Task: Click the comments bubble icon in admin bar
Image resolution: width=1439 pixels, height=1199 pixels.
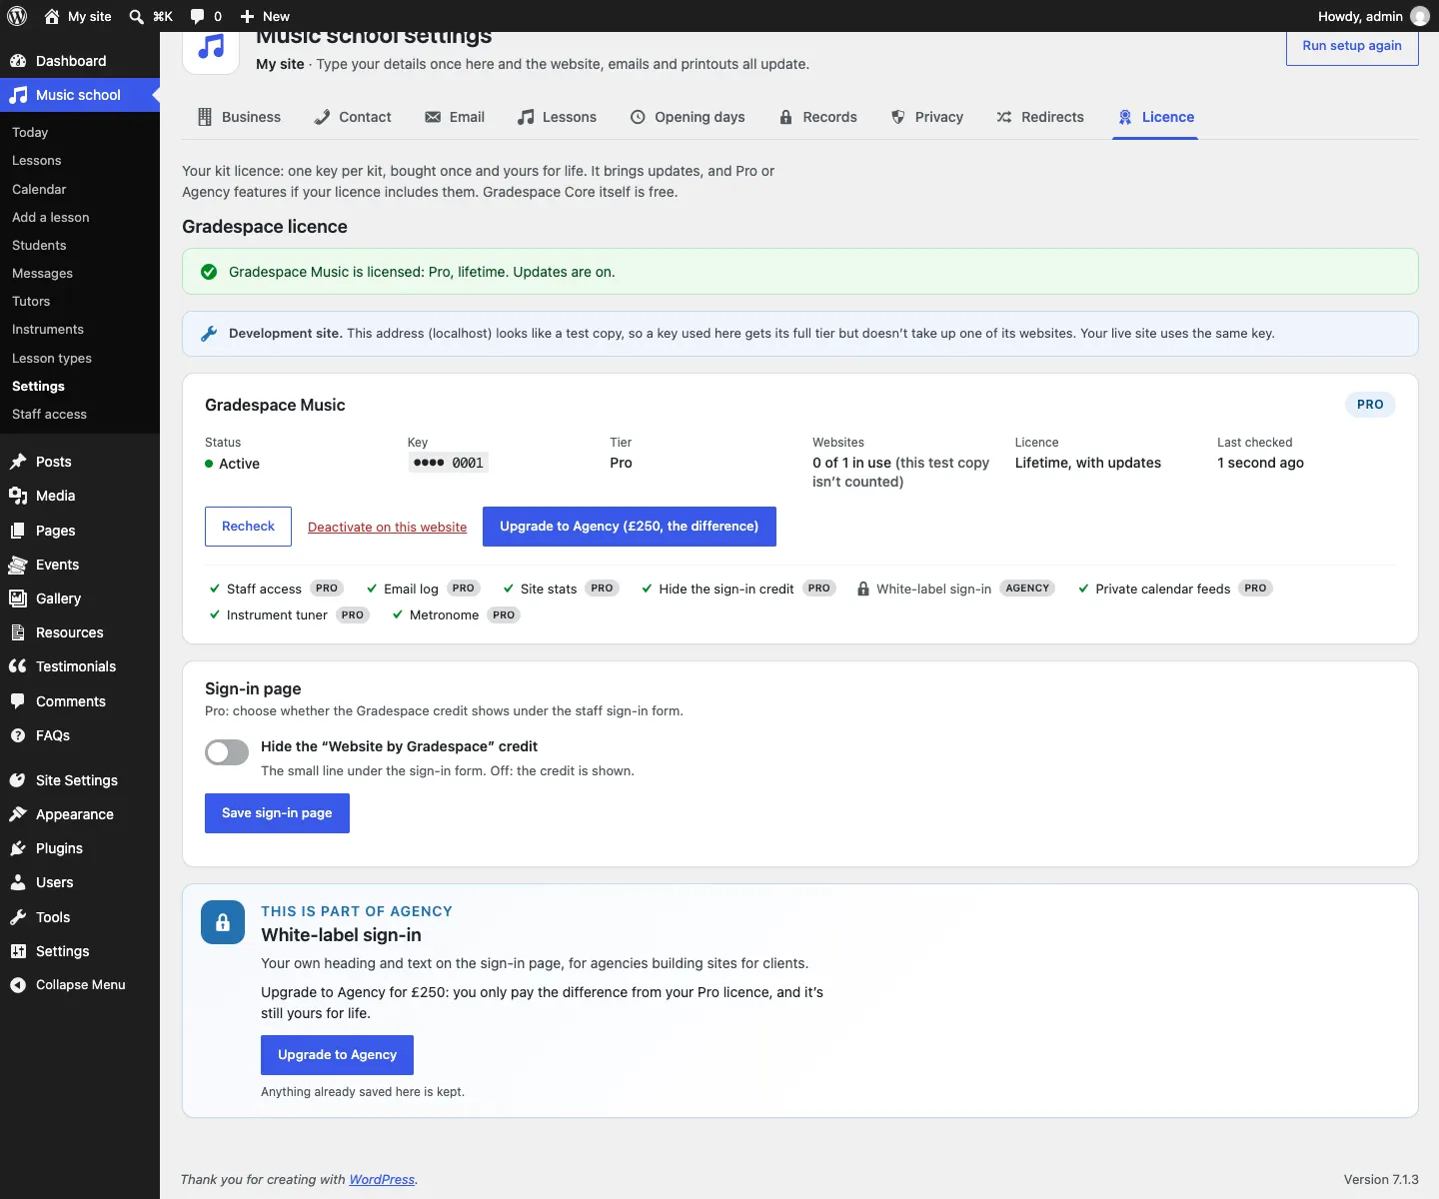Action: click(x=197, y=16)
